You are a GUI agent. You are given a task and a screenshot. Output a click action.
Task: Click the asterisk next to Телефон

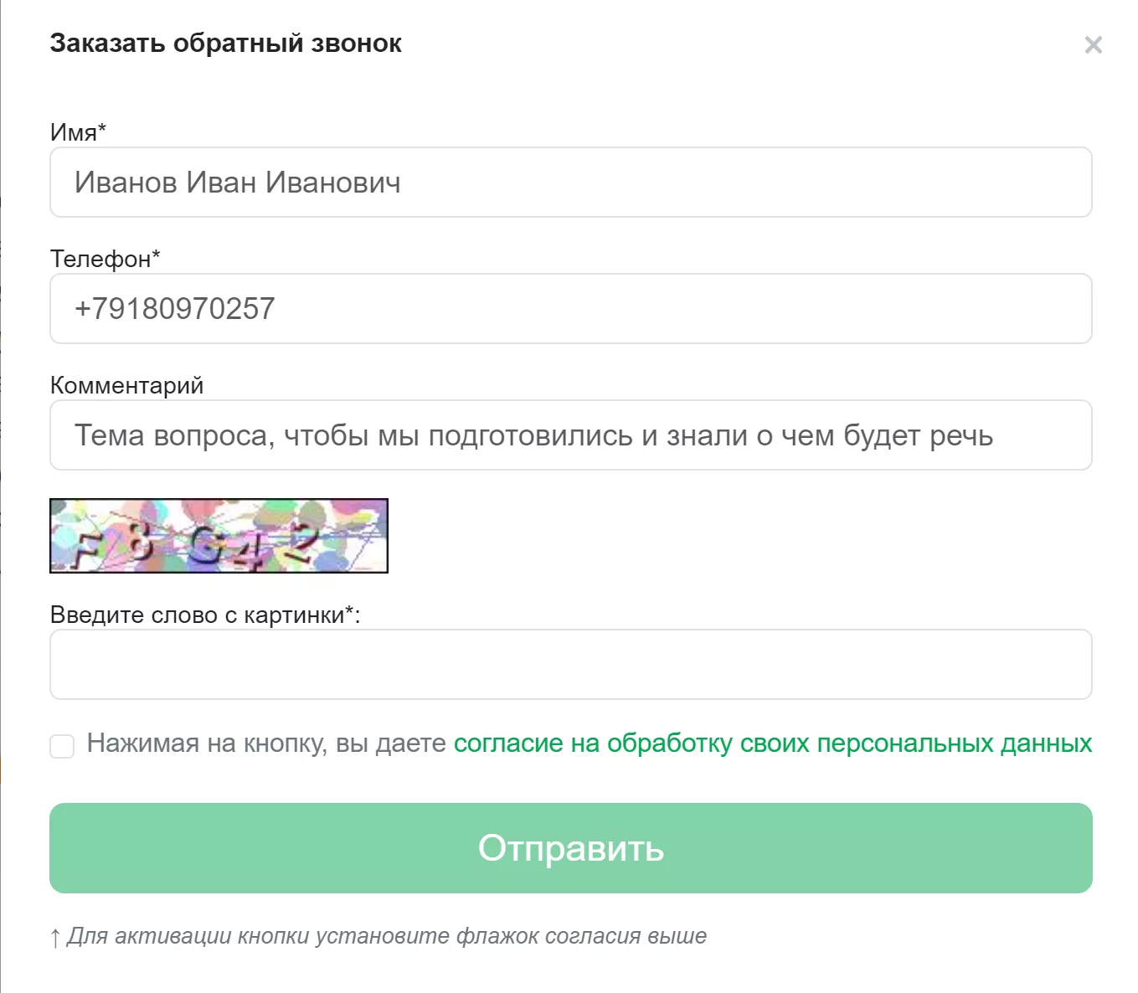(156, 256)
